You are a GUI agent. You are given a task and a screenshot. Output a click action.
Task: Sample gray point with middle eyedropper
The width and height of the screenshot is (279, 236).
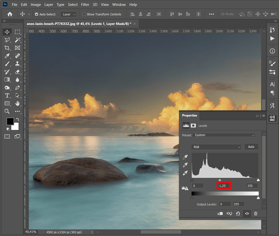click(x=185, y=165)
